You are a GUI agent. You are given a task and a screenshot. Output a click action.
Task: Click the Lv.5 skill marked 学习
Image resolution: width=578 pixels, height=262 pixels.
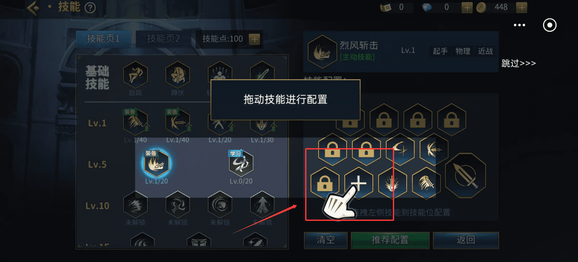241,163
